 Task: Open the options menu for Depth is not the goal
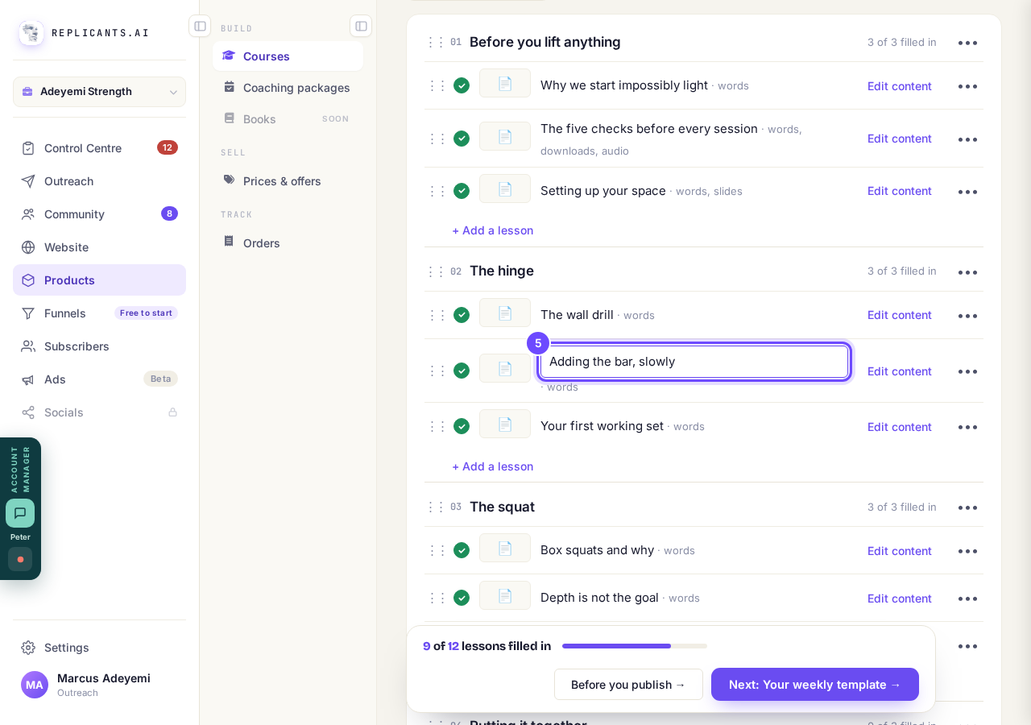967,599
